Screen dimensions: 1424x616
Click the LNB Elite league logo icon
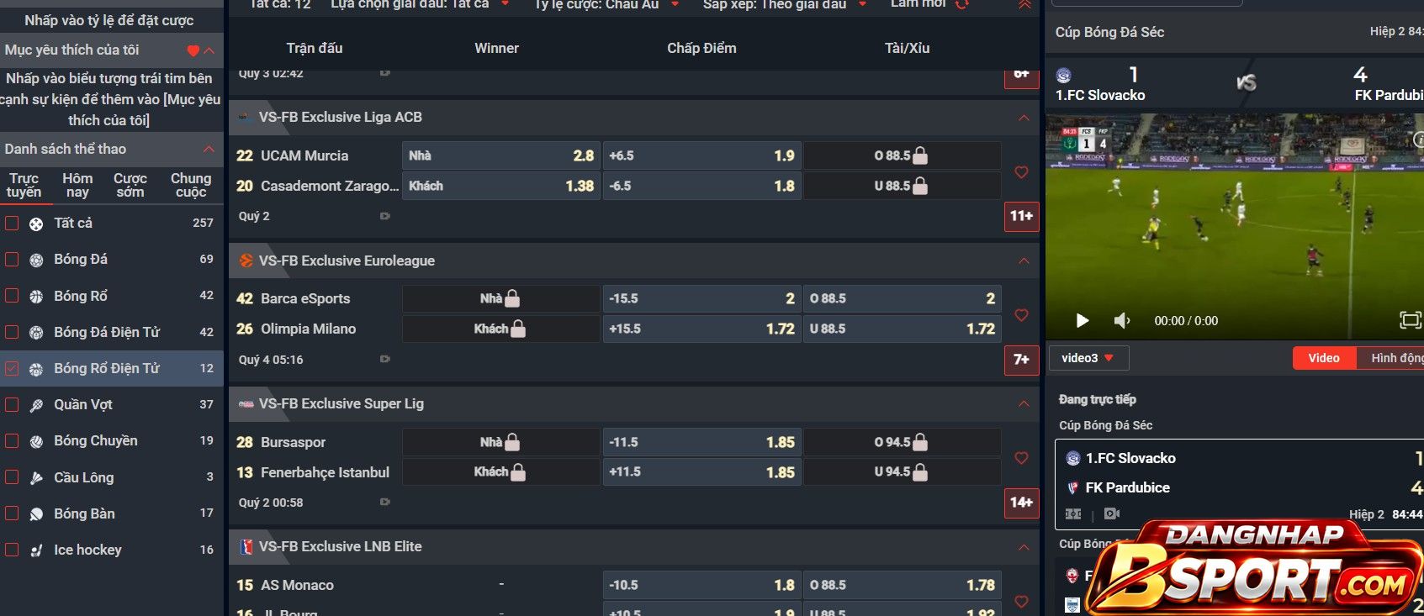[246, 546]
